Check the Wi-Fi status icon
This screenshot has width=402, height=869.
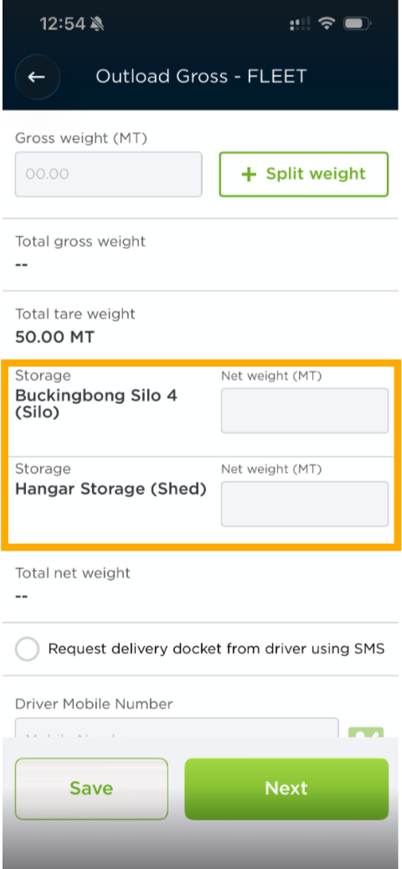tap(327, 23)
